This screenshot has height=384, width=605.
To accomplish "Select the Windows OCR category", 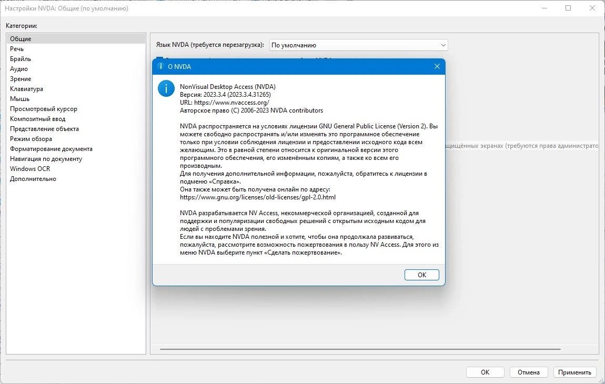I will [76, 169].
